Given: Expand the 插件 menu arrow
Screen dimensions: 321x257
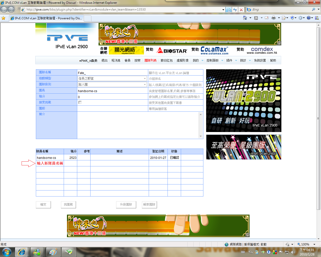Looking at the screenshot, I should click(x=236, y=60).
